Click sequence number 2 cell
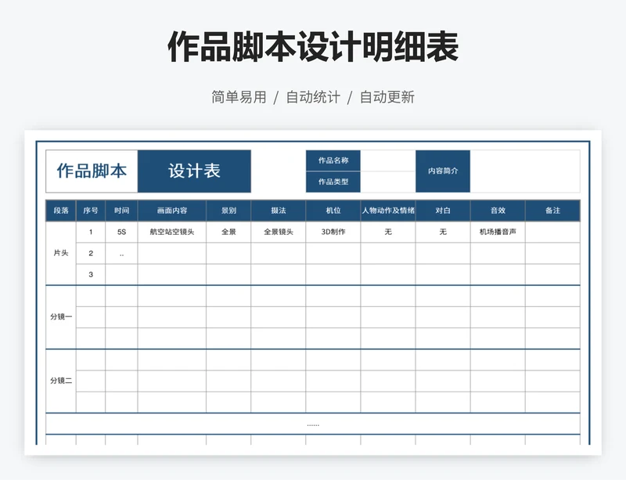The height and width of the screenshot is (480, 626). [91, 253]
